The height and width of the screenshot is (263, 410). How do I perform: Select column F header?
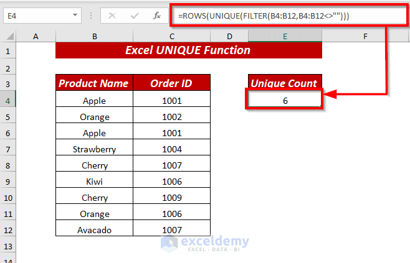[365, 36]
